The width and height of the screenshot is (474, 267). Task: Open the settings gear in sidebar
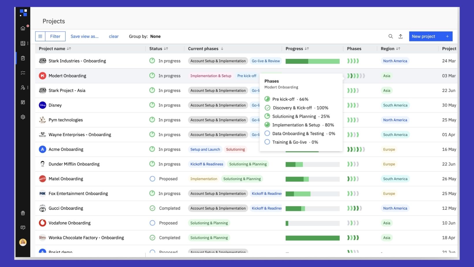click(23, 117)
